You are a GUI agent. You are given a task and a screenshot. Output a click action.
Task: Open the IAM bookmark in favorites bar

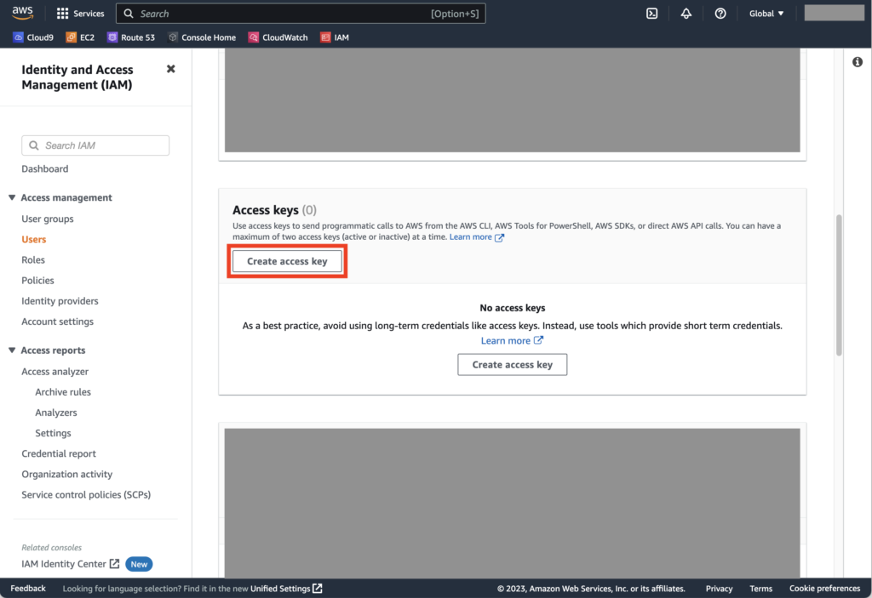335,37
